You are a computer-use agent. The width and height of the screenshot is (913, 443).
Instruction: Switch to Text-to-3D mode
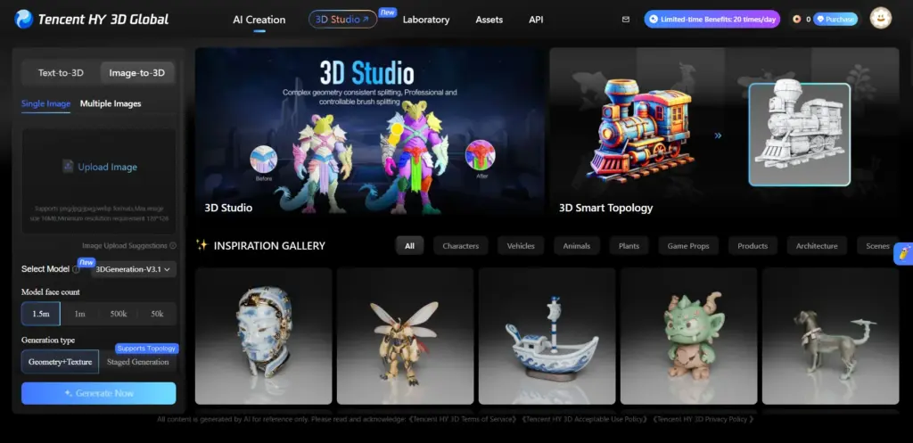(x=61, y=73)
